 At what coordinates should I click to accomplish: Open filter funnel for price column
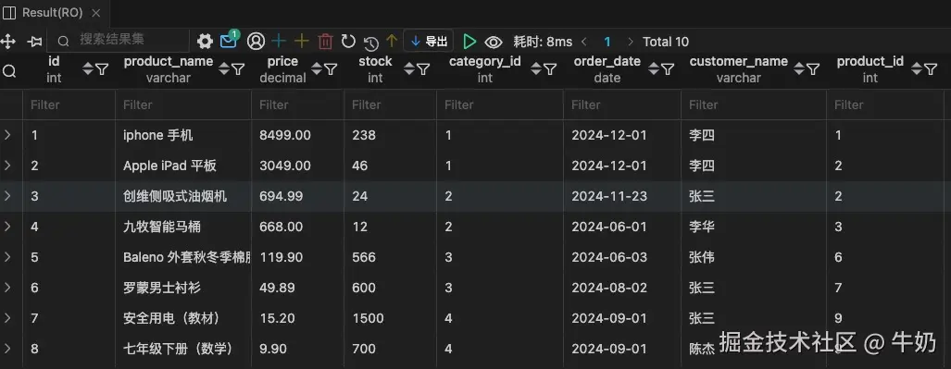click(x=330, y=69)
